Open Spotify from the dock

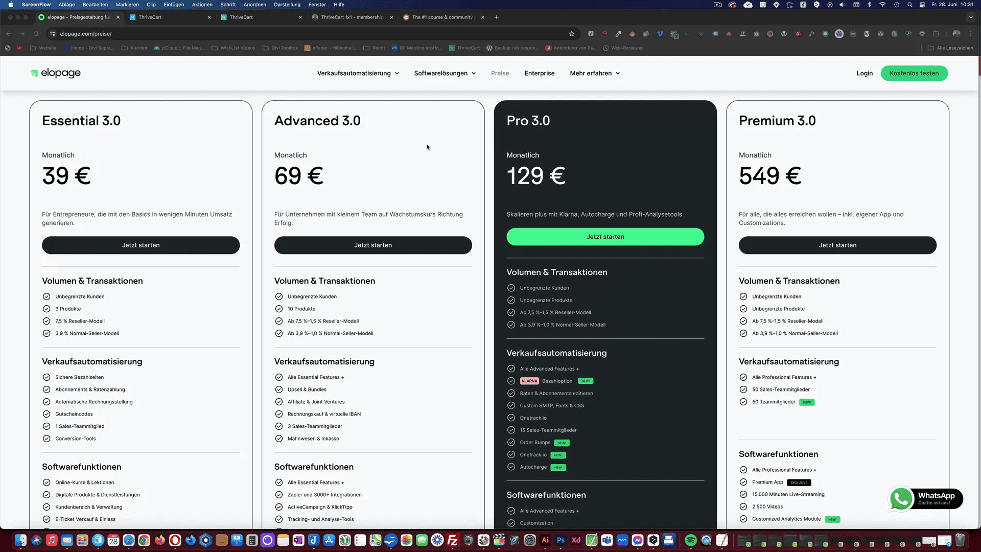coord(691,540)
